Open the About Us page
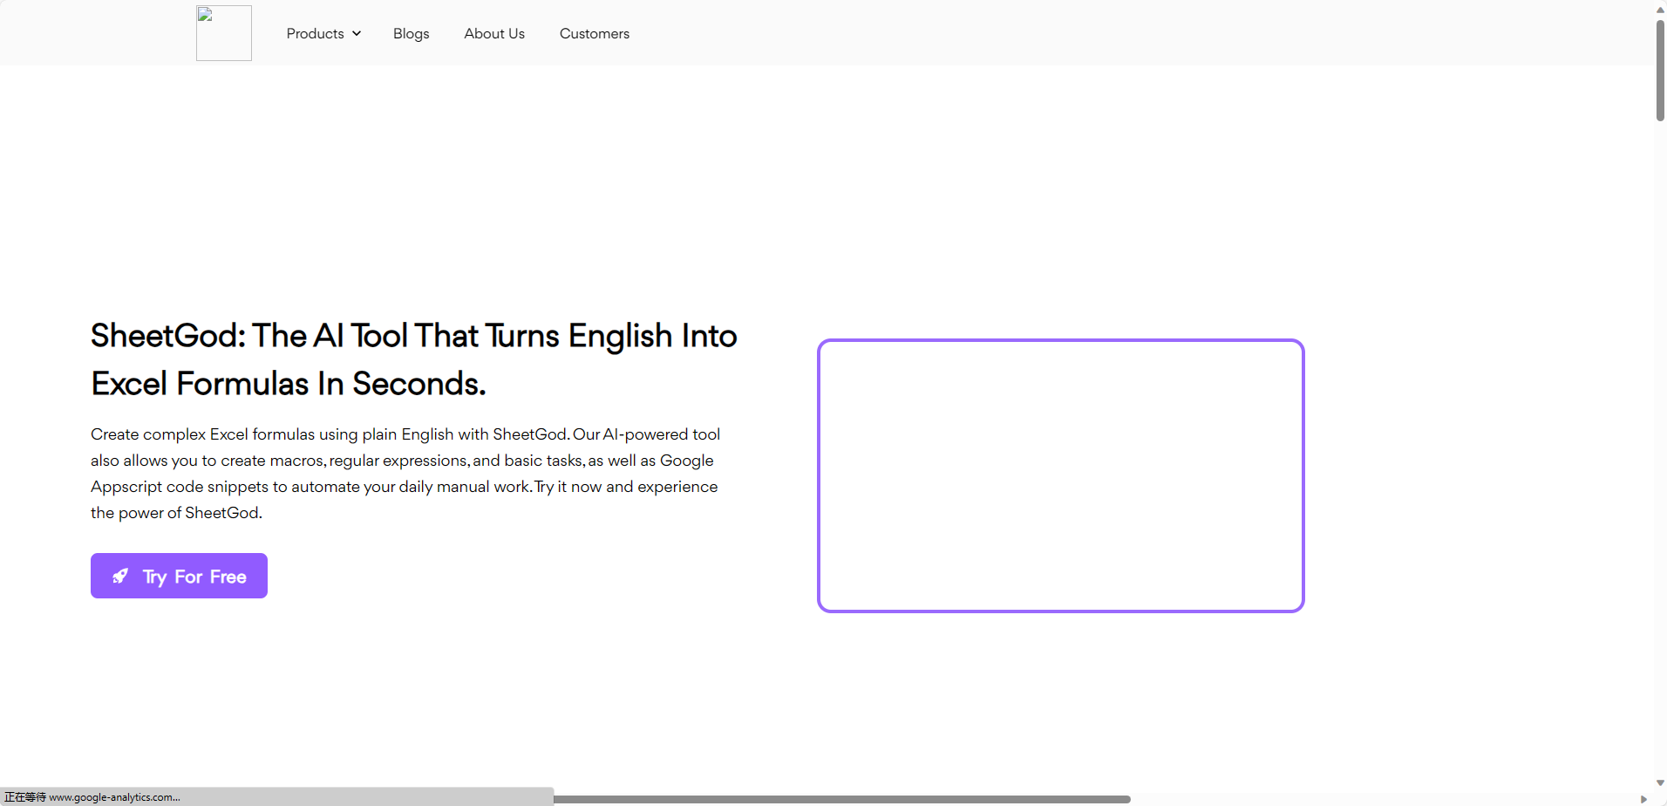Screen dimensions: 1667x806 click(494, 33)
